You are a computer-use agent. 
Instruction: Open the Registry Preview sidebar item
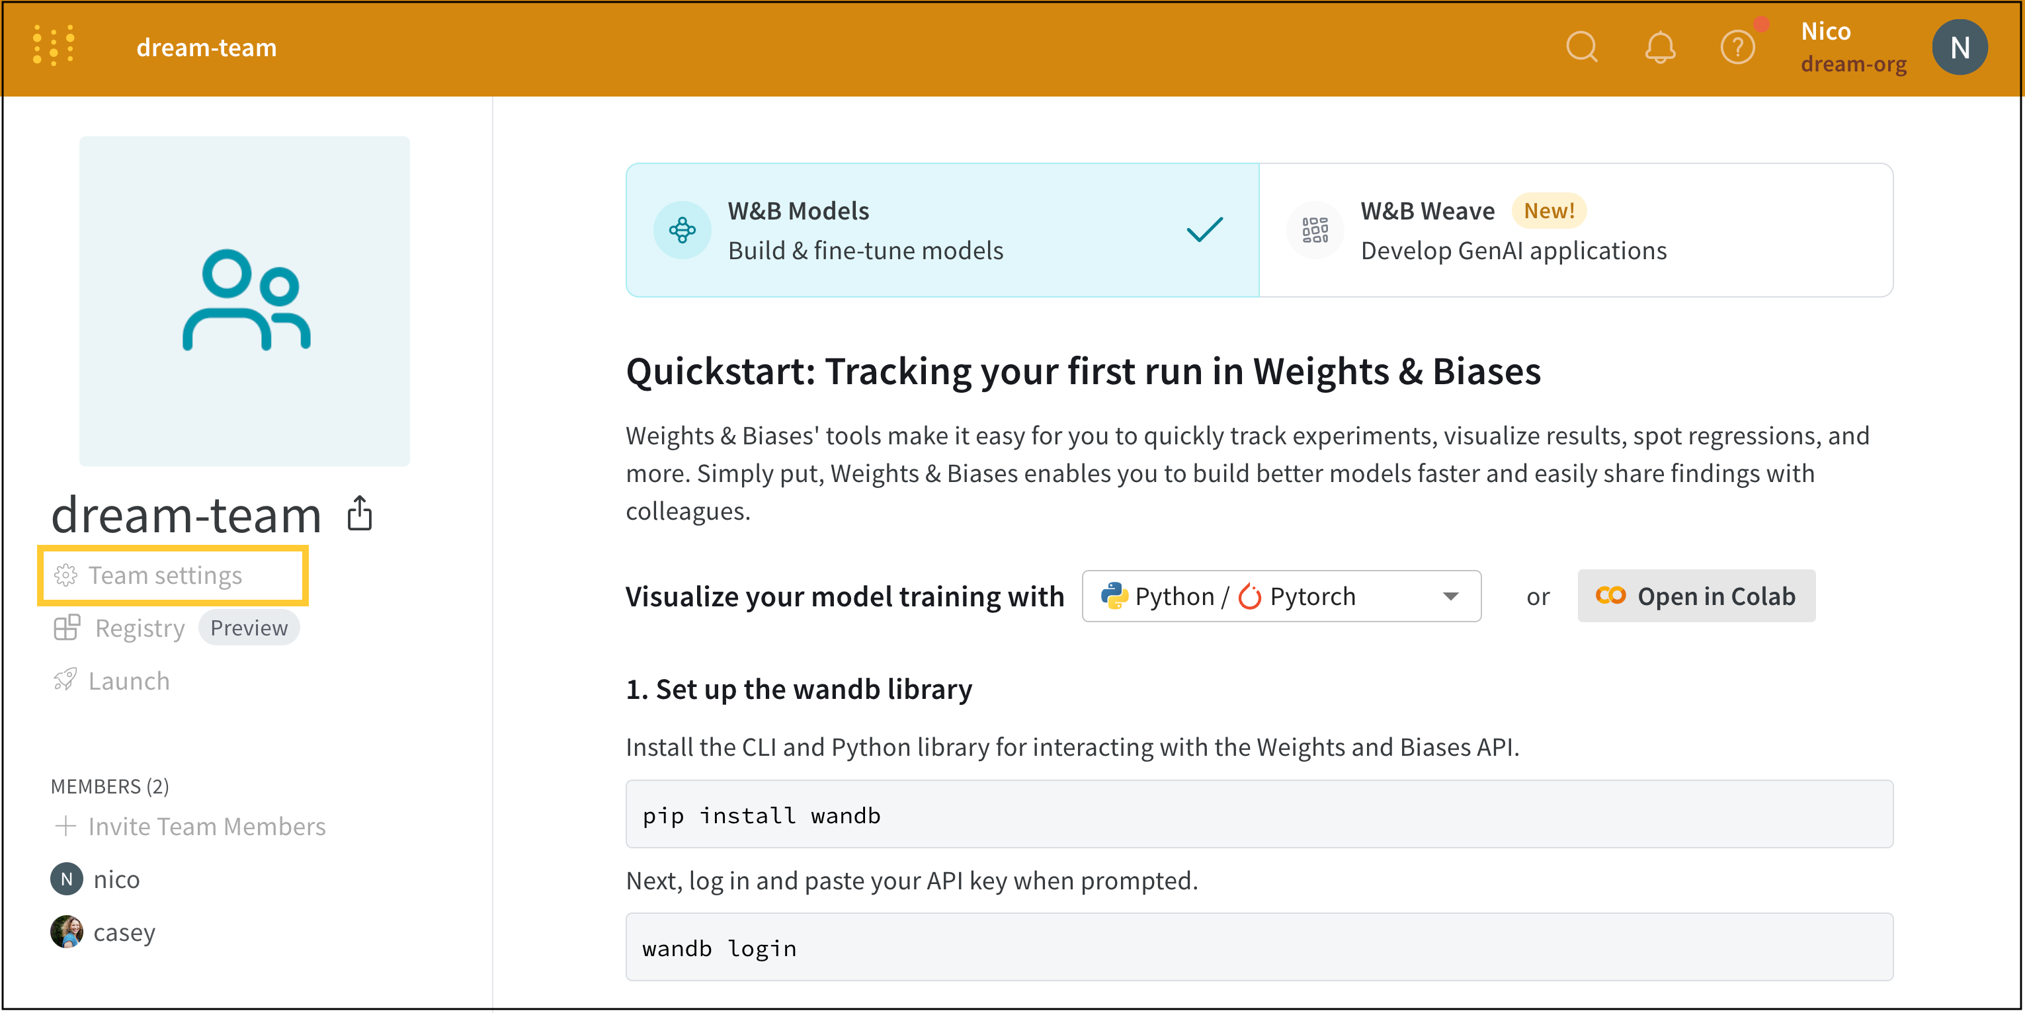[x=176, y=627]
